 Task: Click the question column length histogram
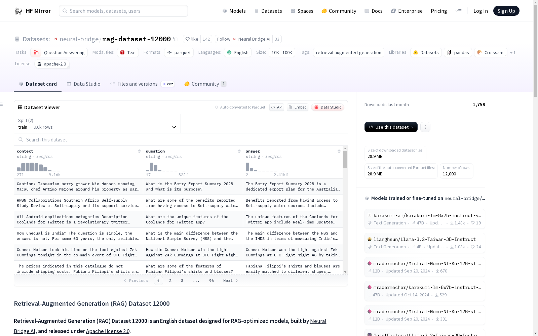click(x=167, y=167)
